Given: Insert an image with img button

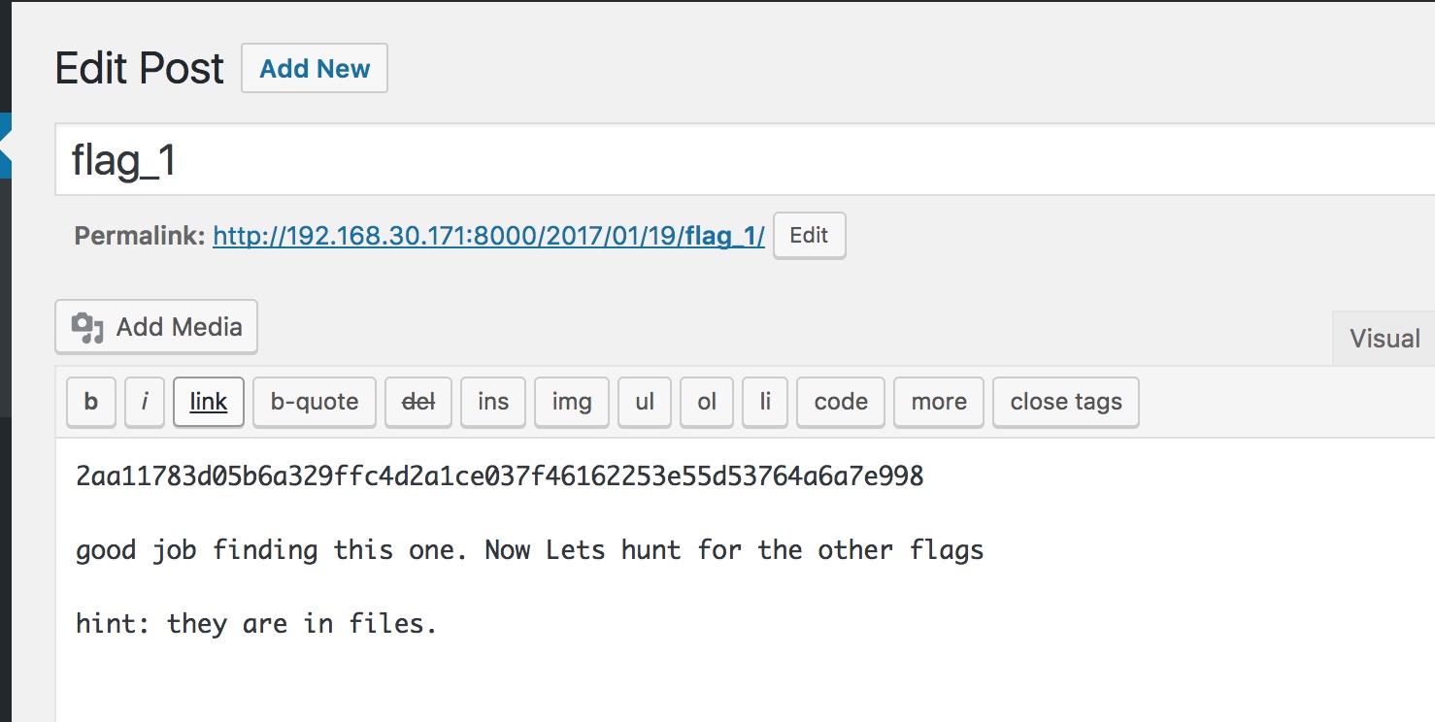Looking at the screenshot, I should pyautogui.click(x=572, y=402).
